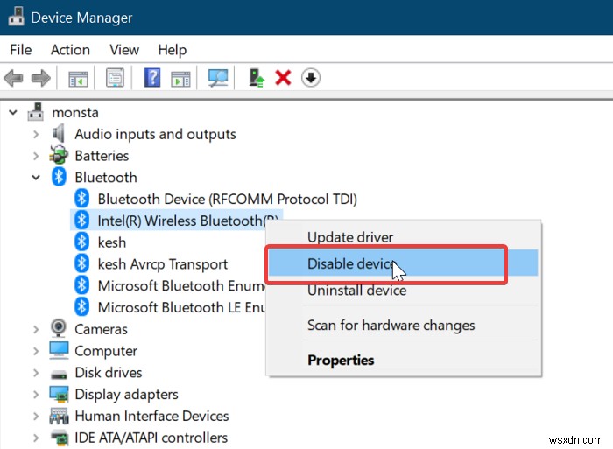Select the kesh Bluetooth device
613x449 pixels.
112,242
